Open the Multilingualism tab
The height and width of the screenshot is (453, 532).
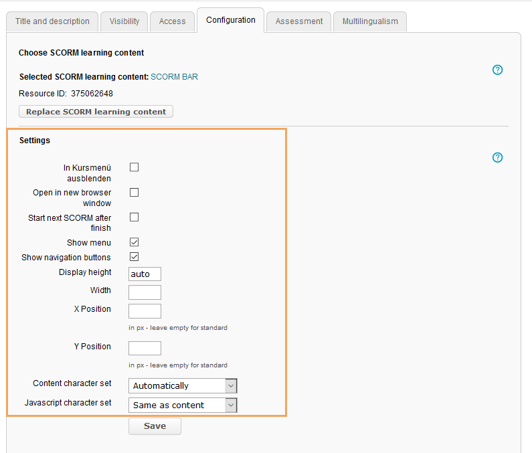tap(370, 21)
